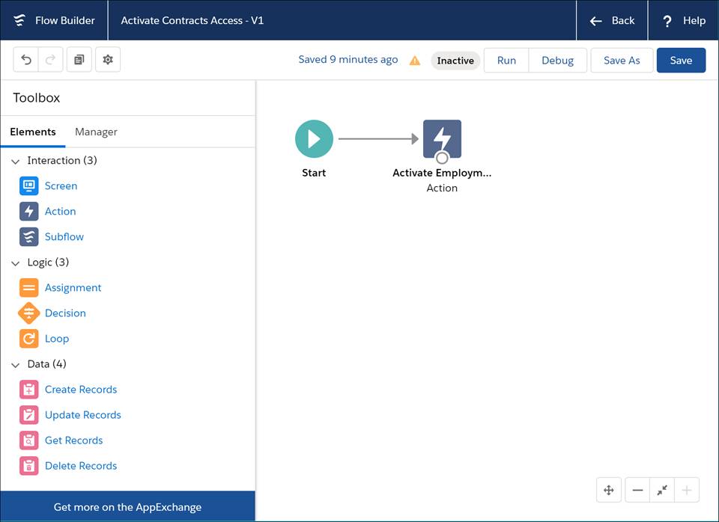
Task: Run the flow
Action: (x=506, y=60)
